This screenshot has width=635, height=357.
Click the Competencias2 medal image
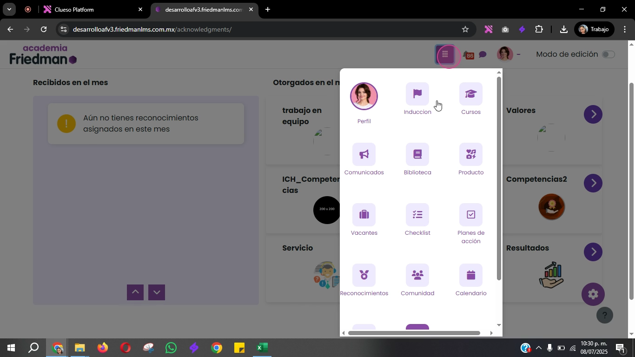pos(551,206)
